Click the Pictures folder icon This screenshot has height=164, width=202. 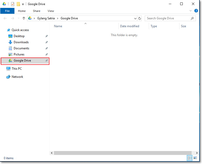(10, 54)
